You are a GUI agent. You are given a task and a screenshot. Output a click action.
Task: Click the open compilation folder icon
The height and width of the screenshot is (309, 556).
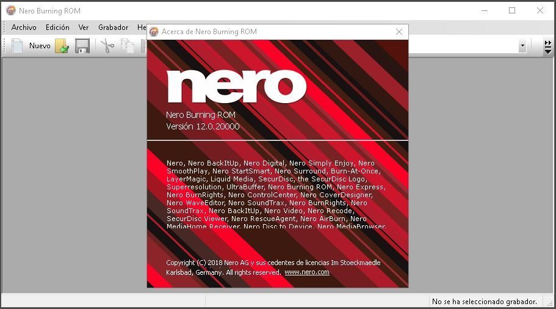(x=62, y=46)
